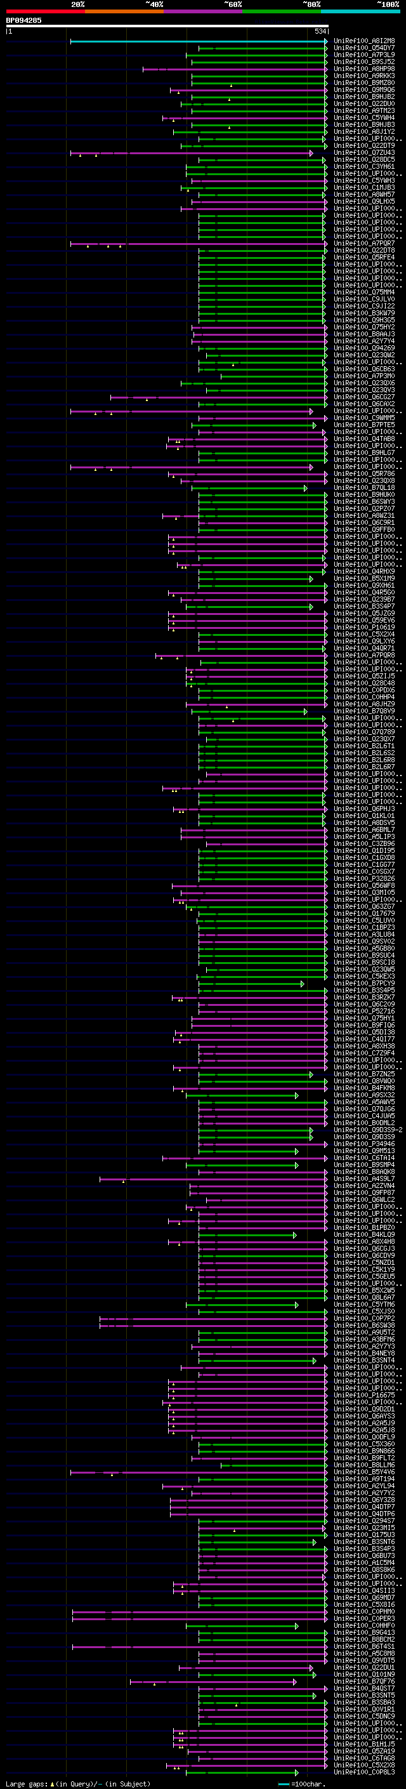Viewport: 406px width, 1789px height.
Task: Select label UniRef100_C3YH61
Action: [364, 168]
